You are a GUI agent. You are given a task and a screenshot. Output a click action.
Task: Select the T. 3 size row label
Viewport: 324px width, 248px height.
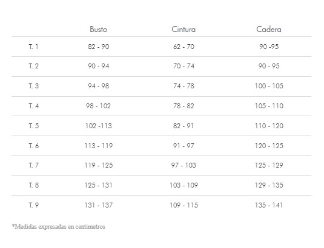pyautogui.click(x=34, y=86)
